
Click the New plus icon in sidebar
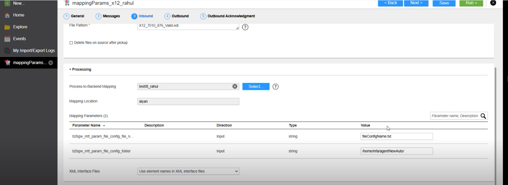point(7,3)
